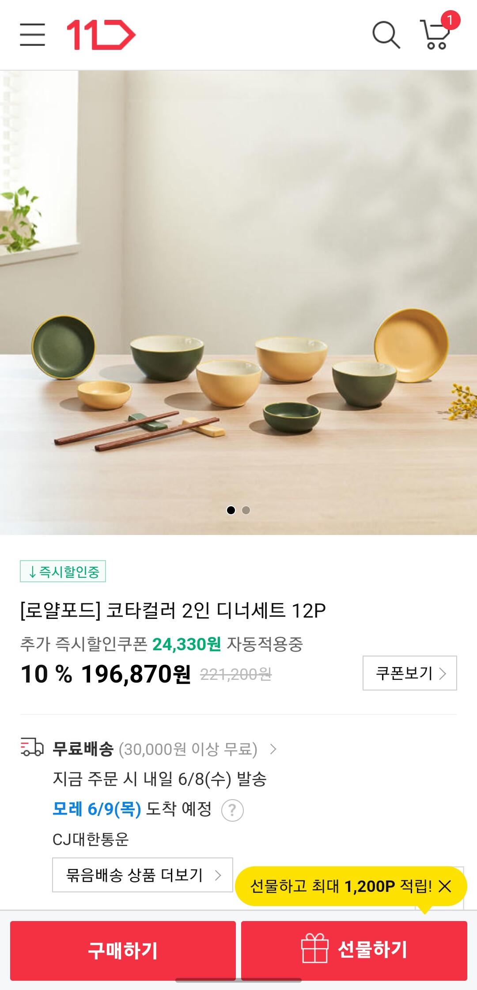Image resolution: width=477 pixels, height=990 pixels.
Task: Tap the 즉시할인중 discount tag
Action: click(63, 572)
